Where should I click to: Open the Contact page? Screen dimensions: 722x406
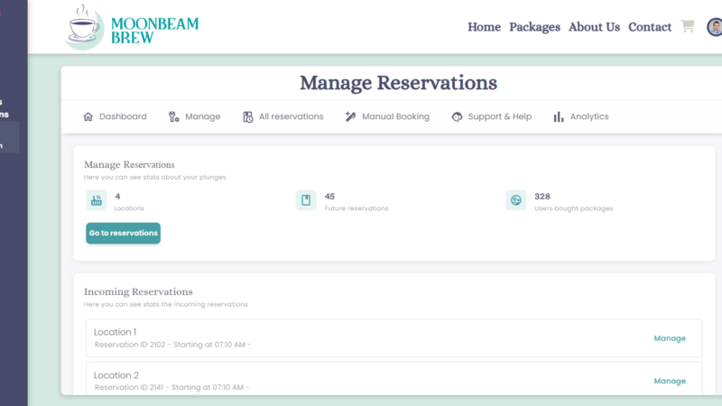click(650, 27)
